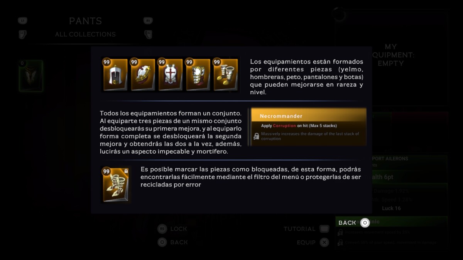Click the BACK button in tutorial dialog
This screenshot has height=260, width=463.
(347, 223)
